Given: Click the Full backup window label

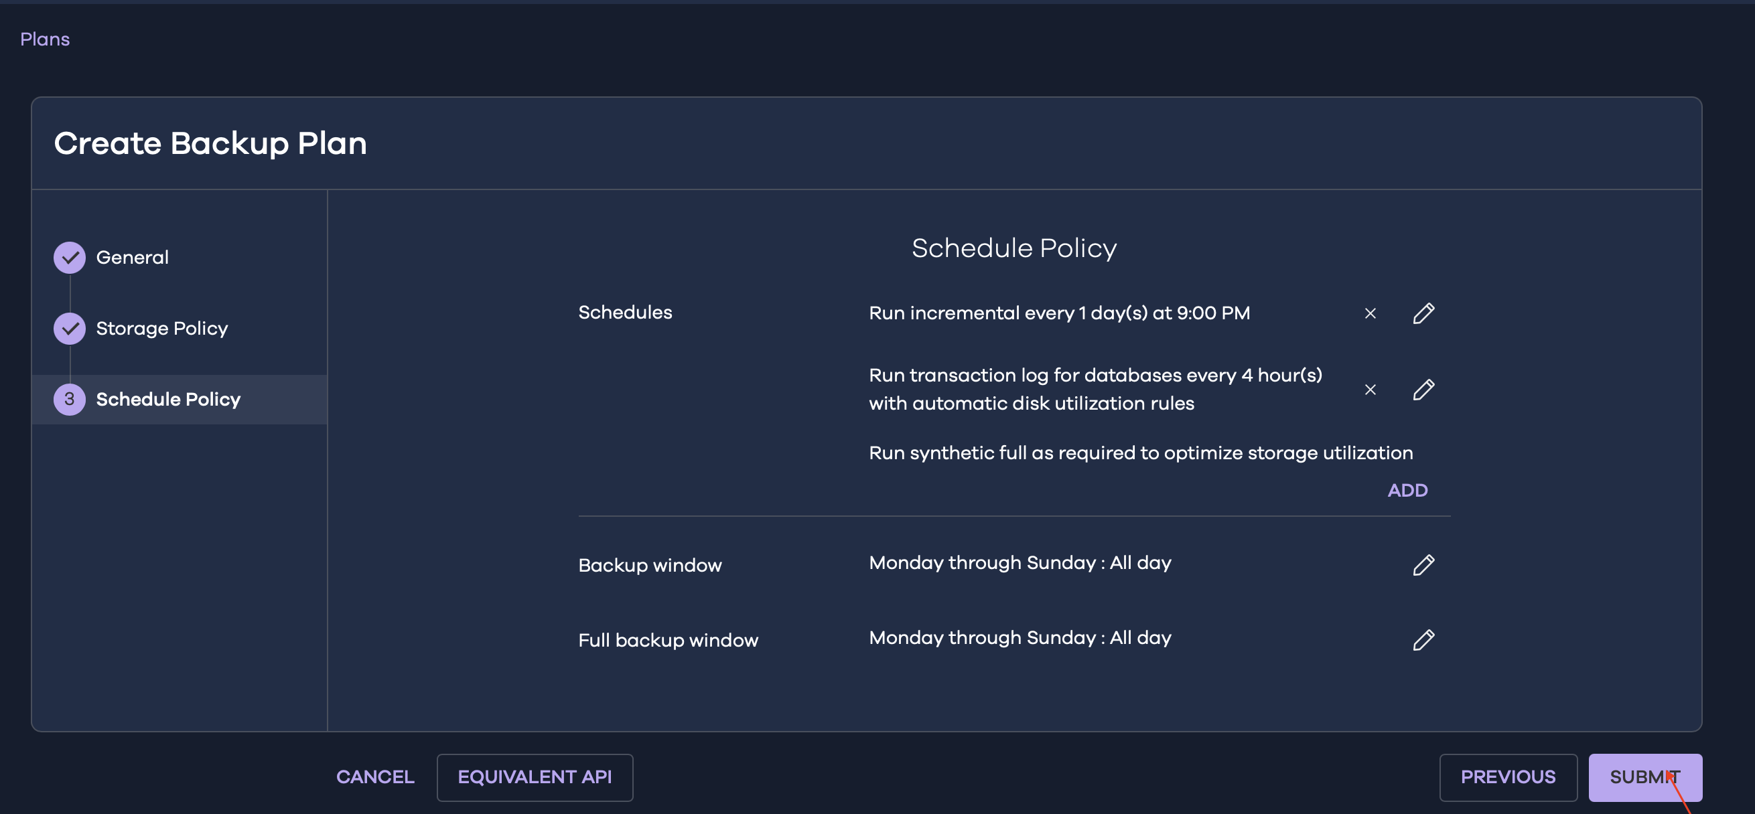Looking at the screenshot, I should 668,640.
